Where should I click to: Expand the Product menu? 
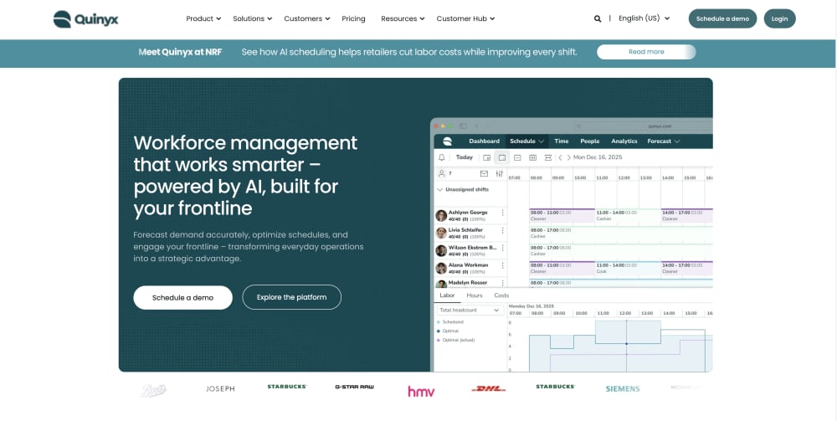(x=203, y=18)
